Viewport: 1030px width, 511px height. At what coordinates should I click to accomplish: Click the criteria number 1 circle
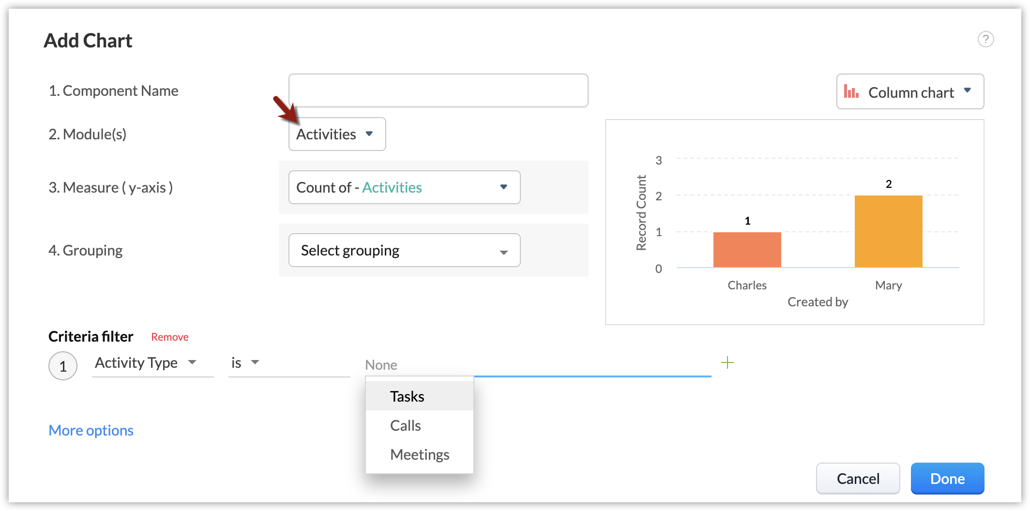[63, 366]
